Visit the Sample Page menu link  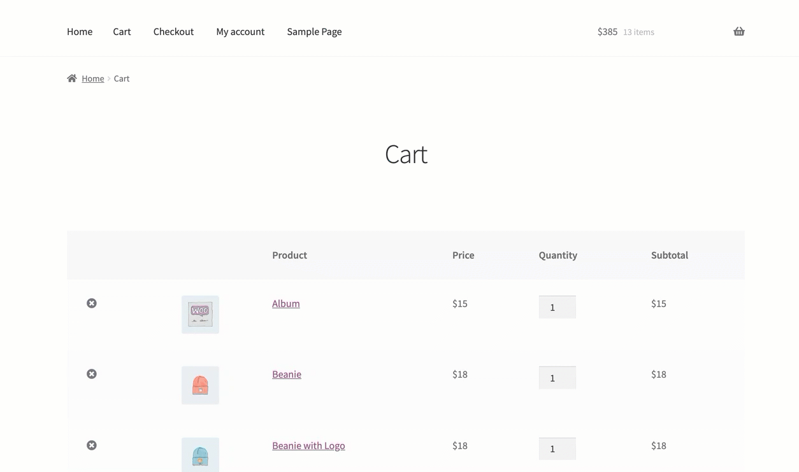(x=314, y=32)
